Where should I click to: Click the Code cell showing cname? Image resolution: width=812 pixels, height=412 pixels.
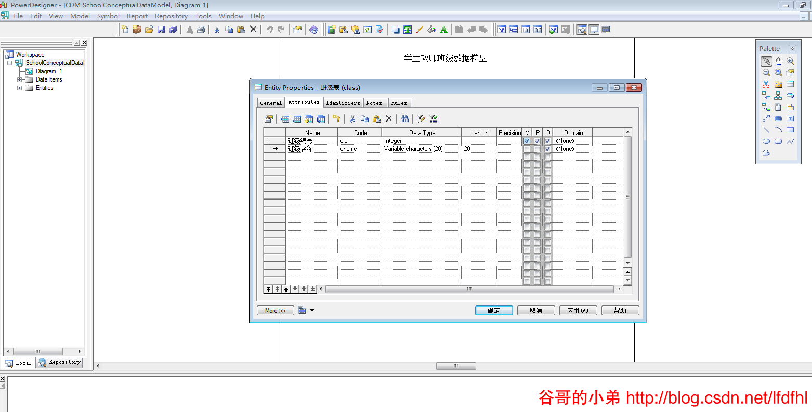pos(359,149)
